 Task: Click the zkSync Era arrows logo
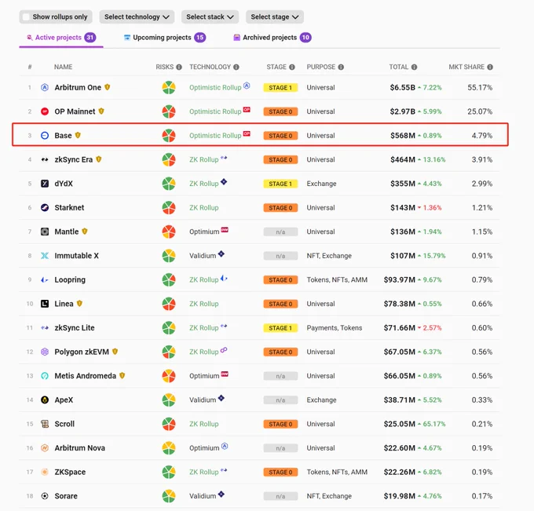[45, 159]
